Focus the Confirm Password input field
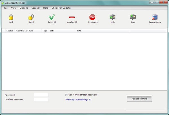Screen dimensions: 169x115 [41, 100]
